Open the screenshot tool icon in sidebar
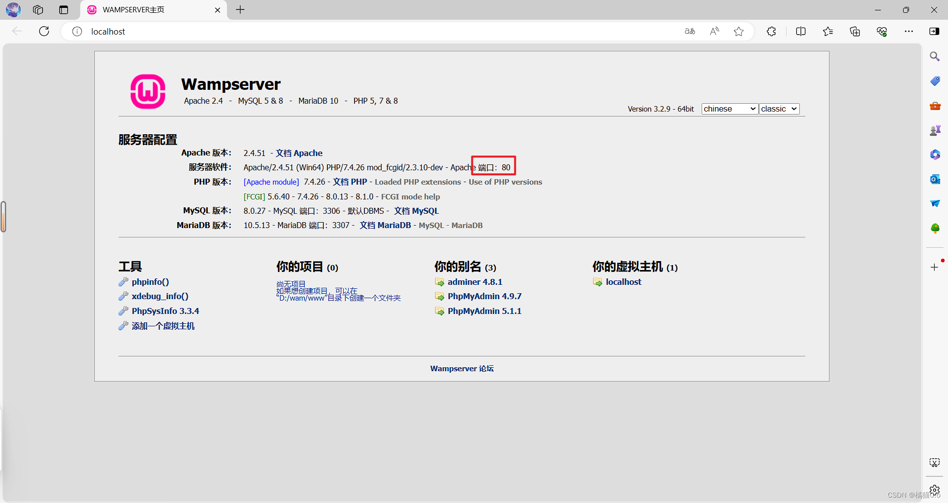Viewport: 948px width, 503px height. [x=935, y=463]
